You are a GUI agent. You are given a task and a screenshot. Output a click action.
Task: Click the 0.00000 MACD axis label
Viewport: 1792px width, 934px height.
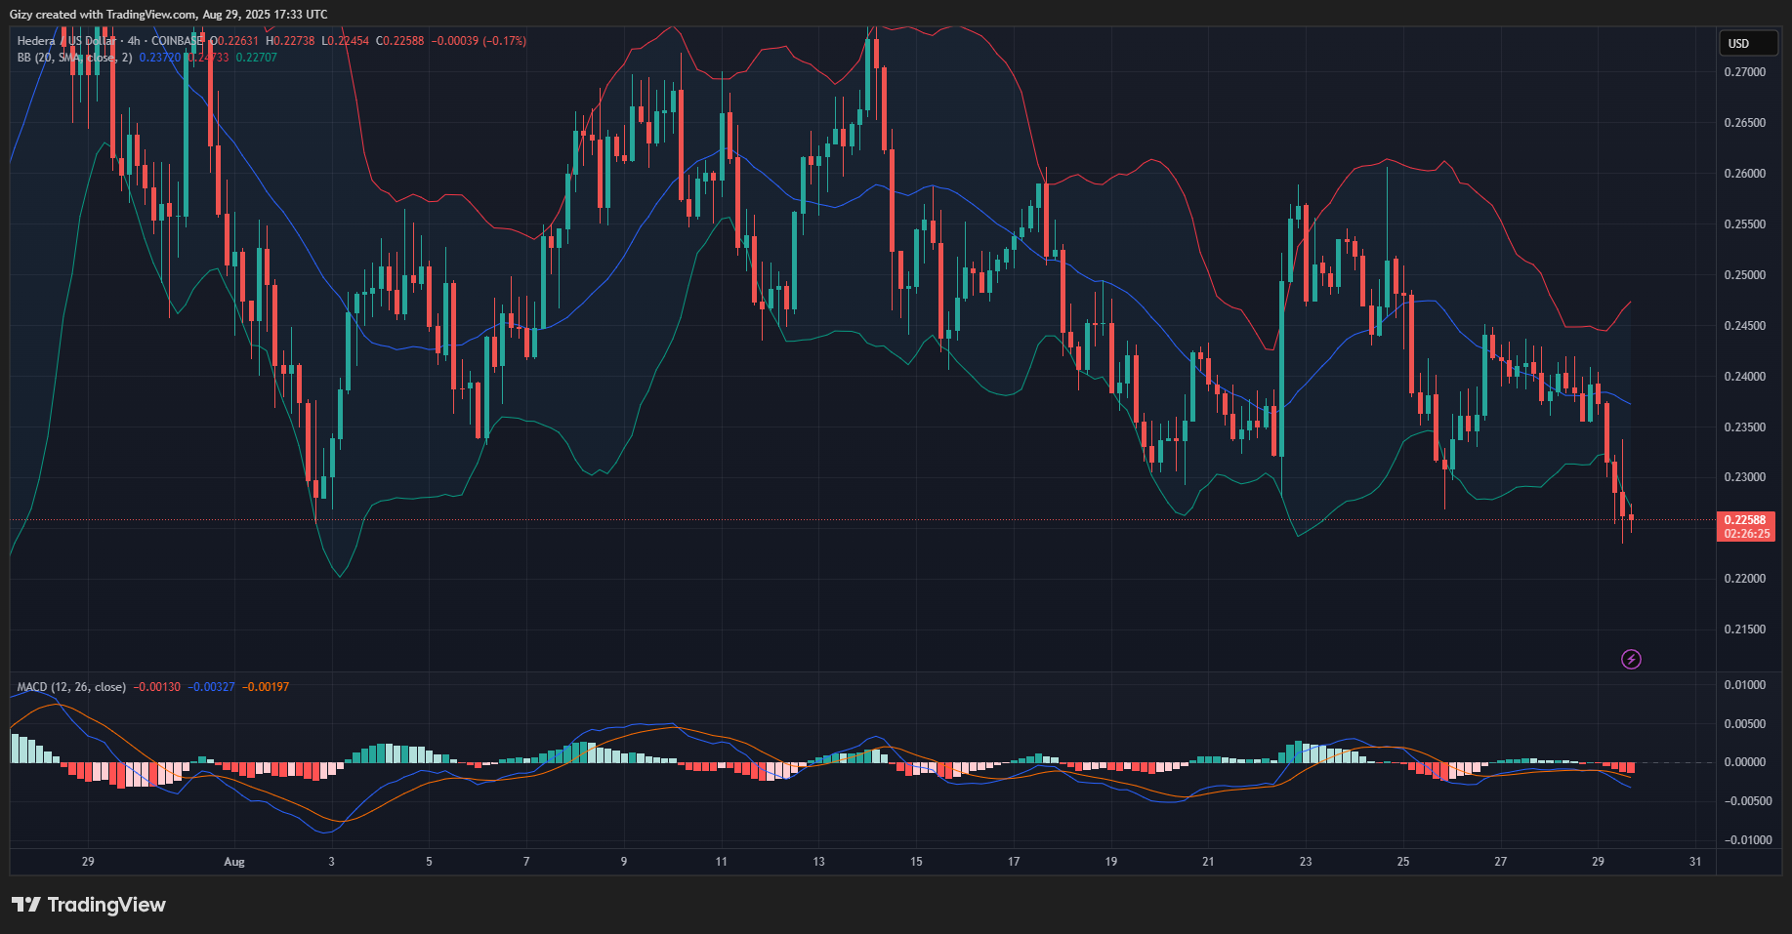pos(1744,762)
